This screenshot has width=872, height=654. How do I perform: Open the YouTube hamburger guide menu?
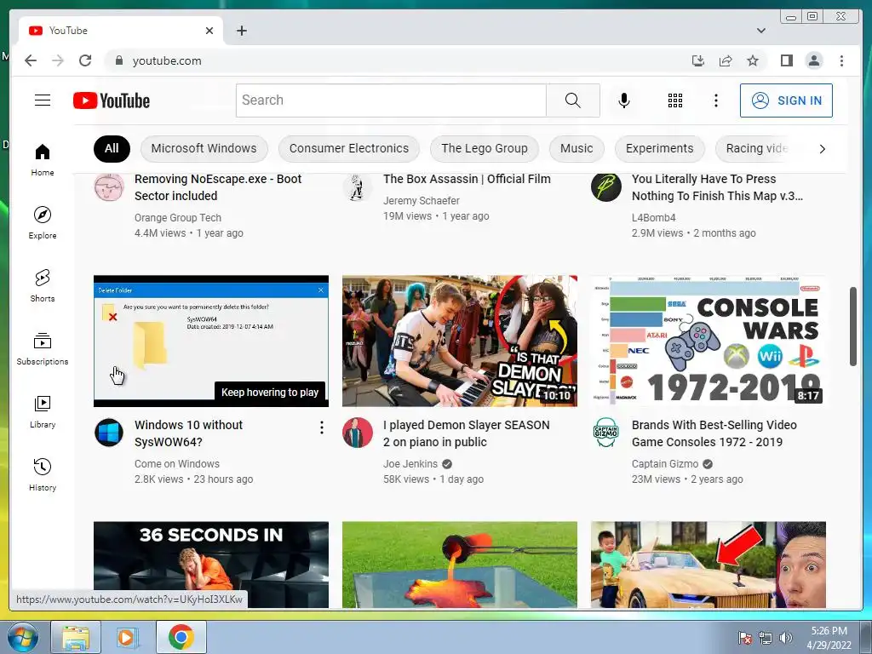pos(43,100)
